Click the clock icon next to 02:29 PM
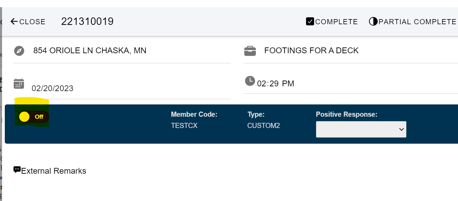The height and width of the screenshot is (201, 458). (250, 81)
